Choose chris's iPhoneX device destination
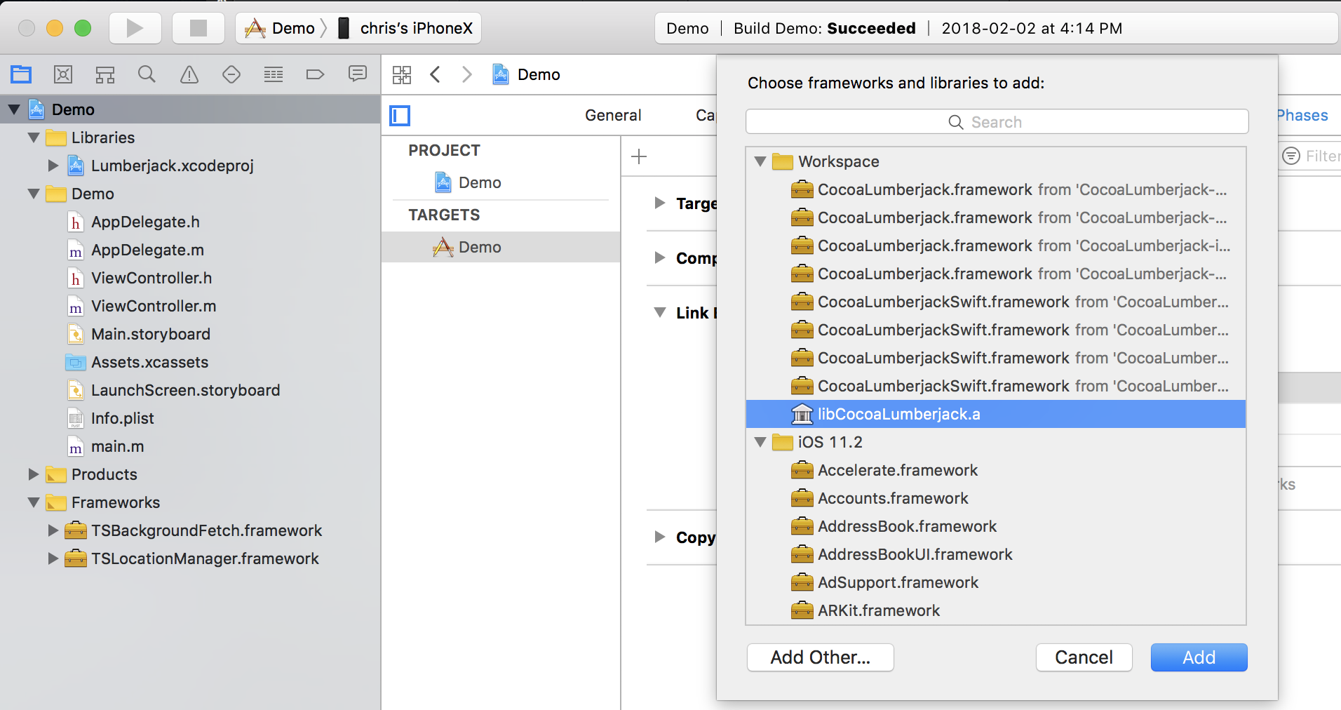 point(406,28)
